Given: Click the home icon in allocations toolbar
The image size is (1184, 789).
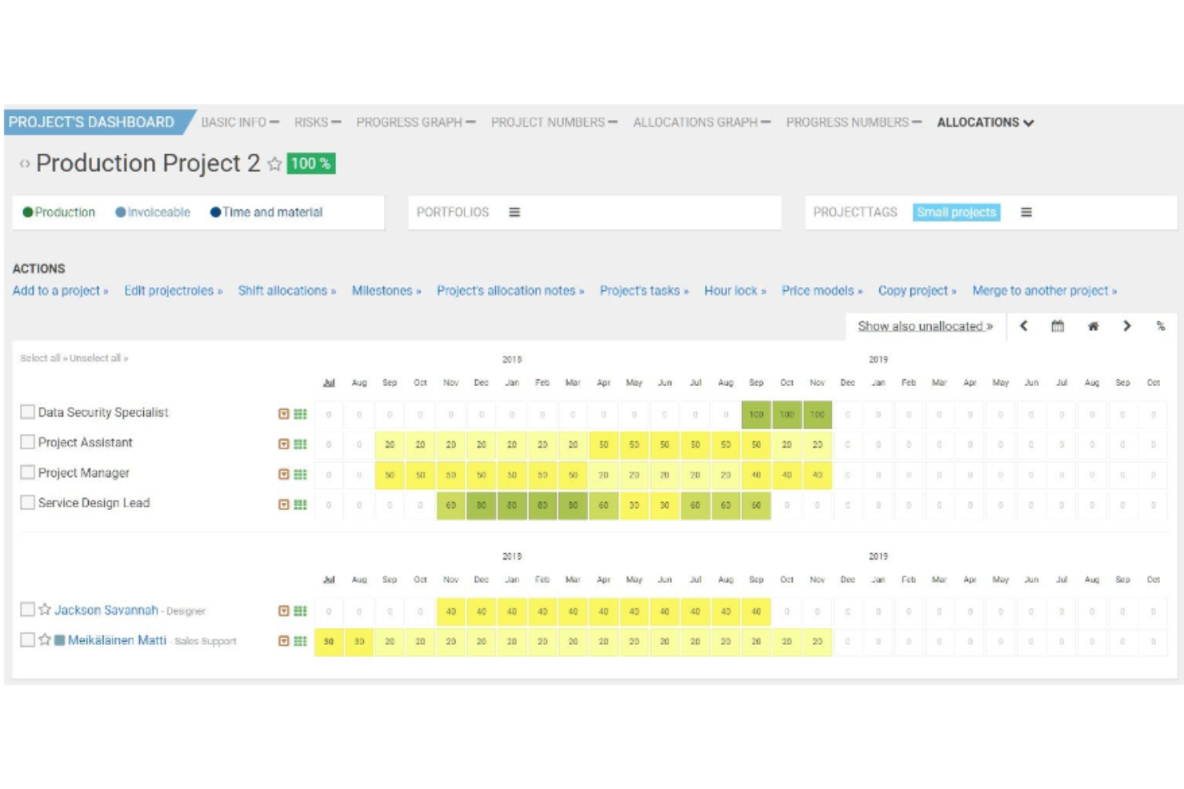Looking at the screenshot, I should pos(1093,326).
